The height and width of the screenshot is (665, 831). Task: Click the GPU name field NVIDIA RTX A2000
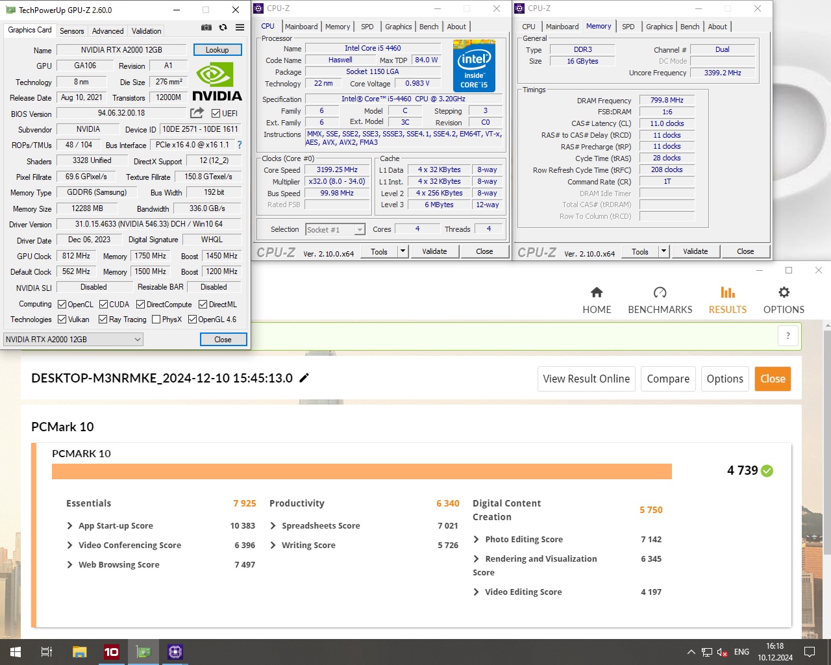[121, 50]
